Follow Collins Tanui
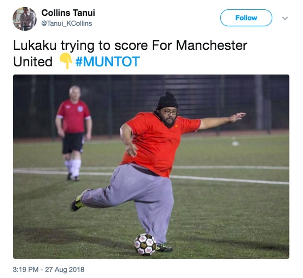This screenshot has height=278, width=303. coord(246,18)
